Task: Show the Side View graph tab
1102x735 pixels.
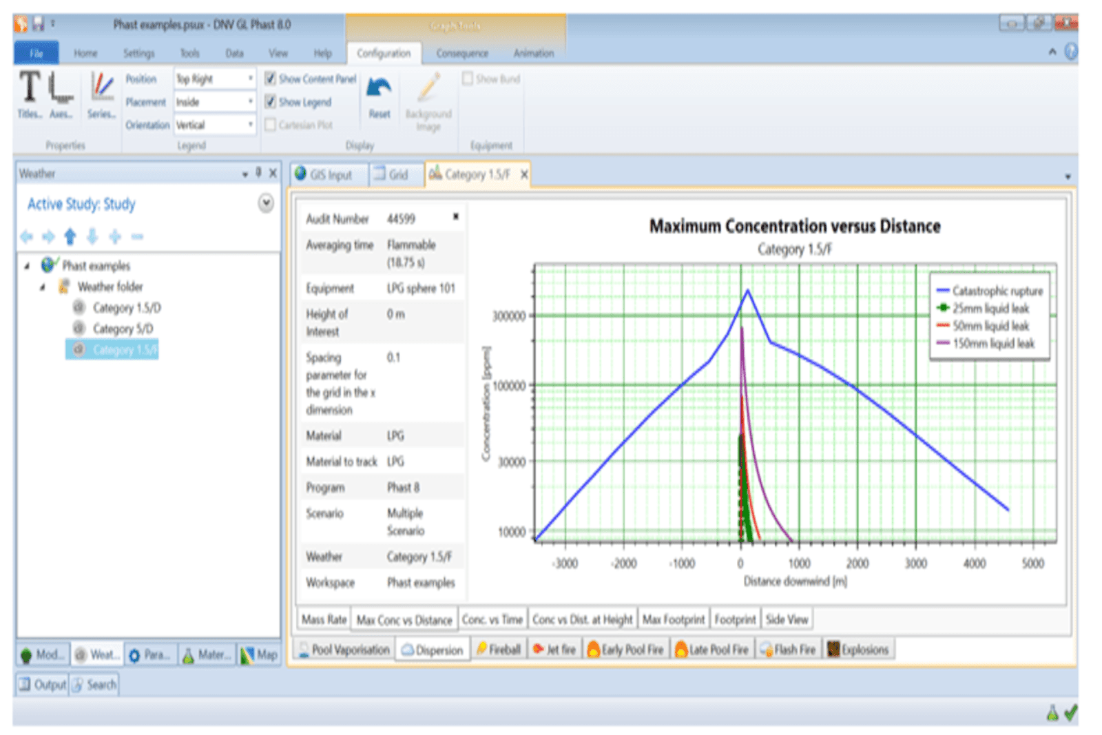Action: (x=787, y=619)
